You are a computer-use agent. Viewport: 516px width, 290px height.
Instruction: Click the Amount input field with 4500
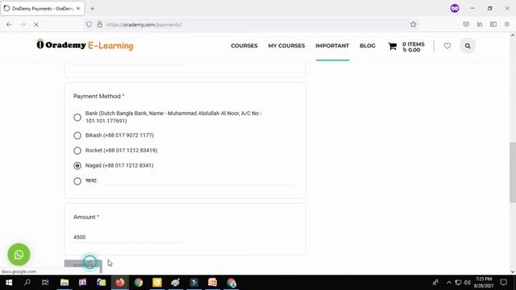click(129, 238)
